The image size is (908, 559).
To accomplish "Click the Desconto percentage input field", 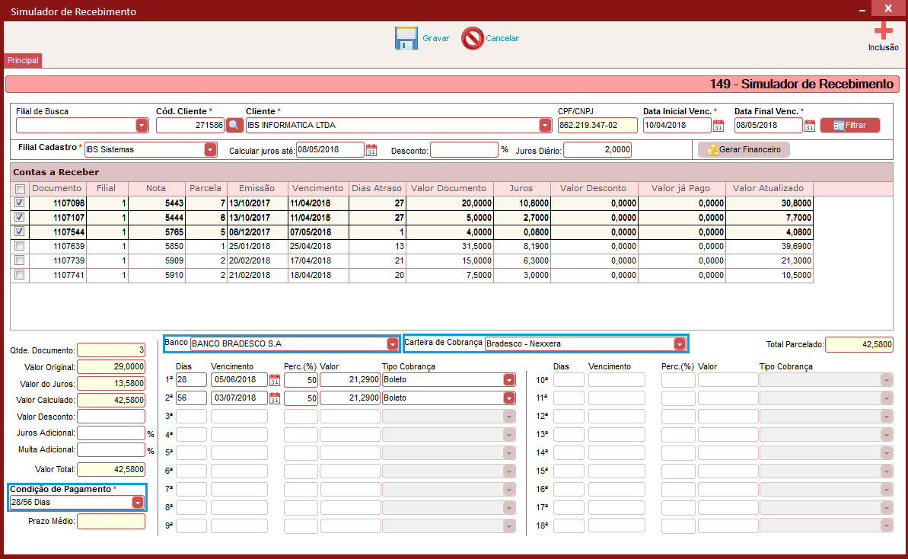I will pos(464,150).
